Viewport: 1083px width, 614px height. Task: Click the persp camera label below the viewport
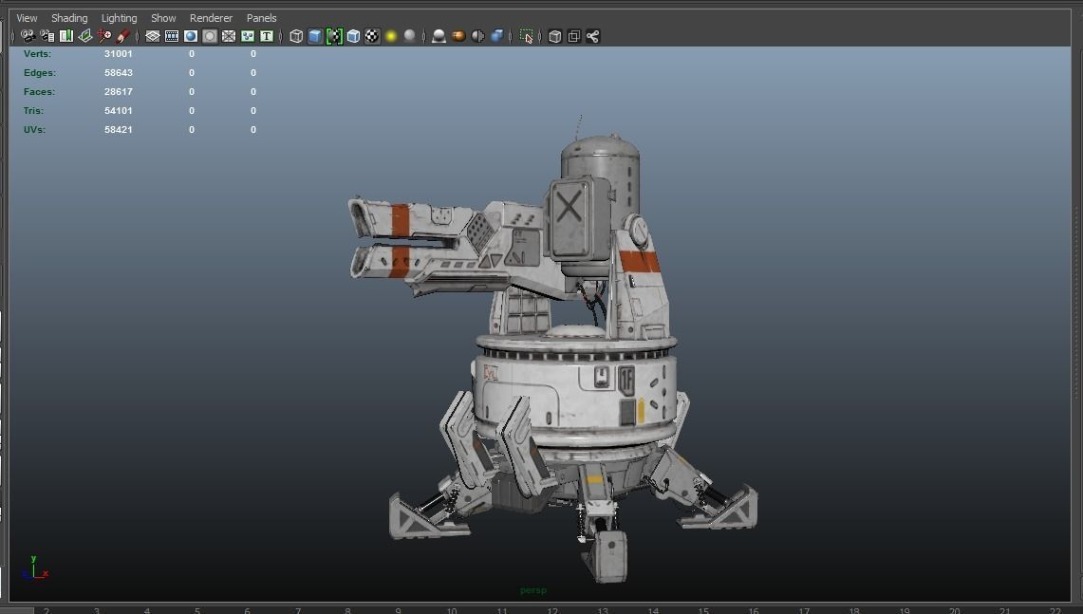pos(532,589)
